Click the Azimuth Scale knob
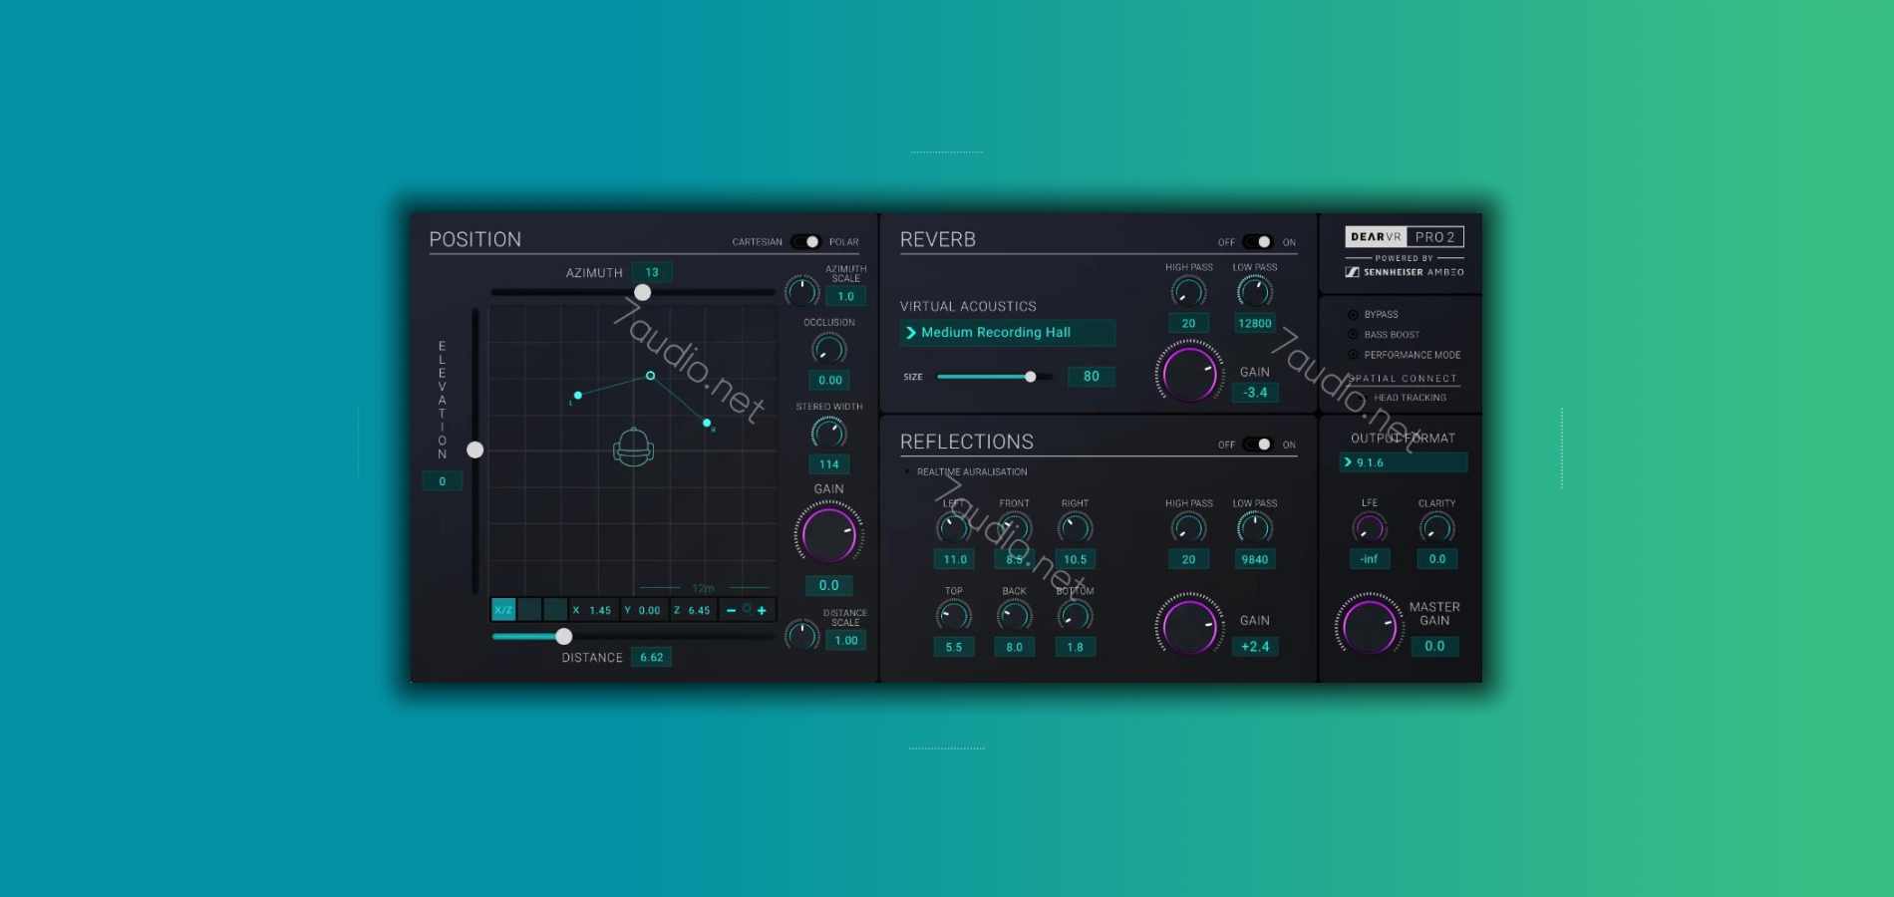The image size is (1894, 897). 802,291
